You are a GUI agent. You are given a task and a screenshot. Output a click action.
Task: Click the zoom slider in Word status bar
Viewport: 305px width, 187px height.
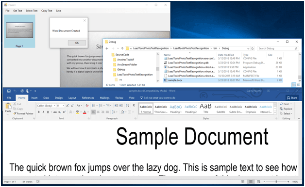click(x=276, y=182)
